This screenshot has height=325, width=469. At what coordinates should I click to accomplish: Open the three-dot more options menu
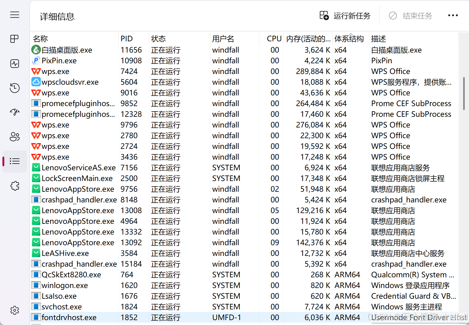pyautogui.click(x=453, y=16)
